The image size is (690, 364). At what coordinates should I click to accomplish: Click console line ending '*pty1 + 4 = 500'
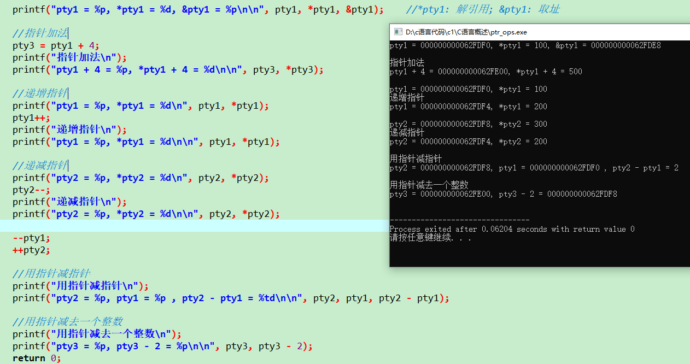(x=486, y=72)
